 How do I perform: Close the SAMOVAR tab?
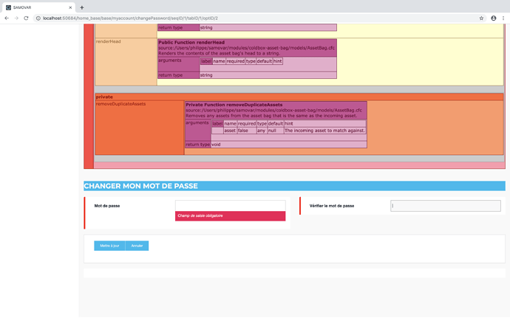(x=70, y=7)
